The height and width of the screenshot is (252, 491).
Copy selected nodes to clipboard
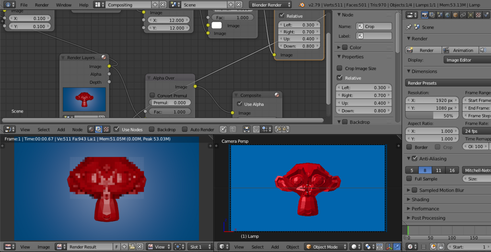click(278, 129)
